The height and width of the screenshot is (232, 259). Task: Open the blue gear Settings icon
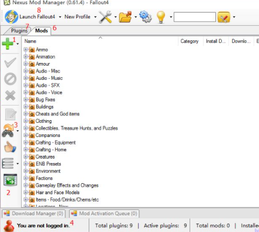(x=146, y=17)
